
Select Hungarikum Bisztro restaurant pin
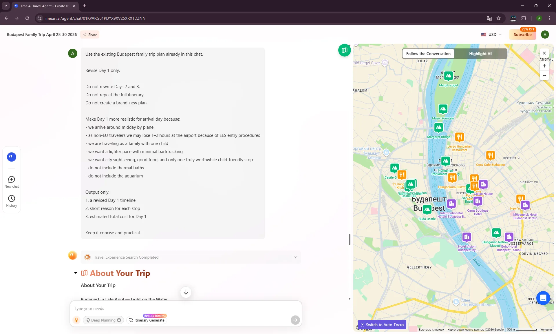[x=452, y=178]
